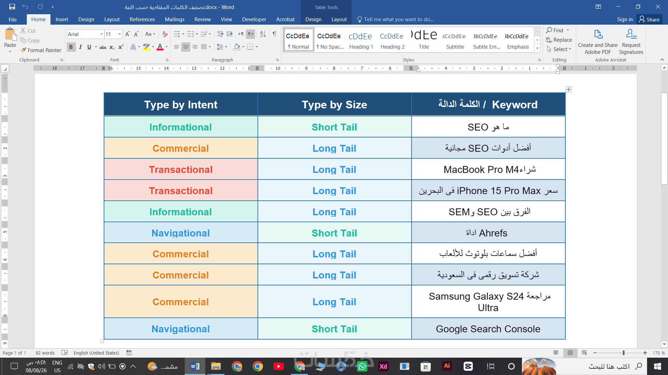Open the font size dropdown showing 11
Image resolution: width=668 pixels, height=375 pixels.
[120, 34]
